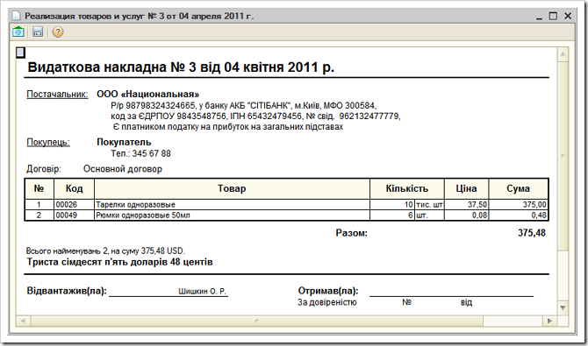Click the 'Відвантажив(ла):' label
Image resolution: width=588 pixels, height=346 pixels.
[x=67, y=291]
